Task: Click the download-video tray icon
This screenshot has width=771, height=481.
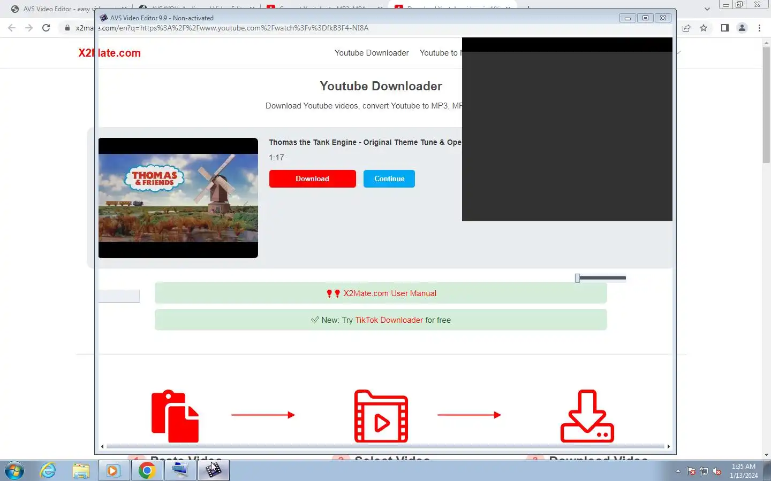Action: (x=587, y=416)
